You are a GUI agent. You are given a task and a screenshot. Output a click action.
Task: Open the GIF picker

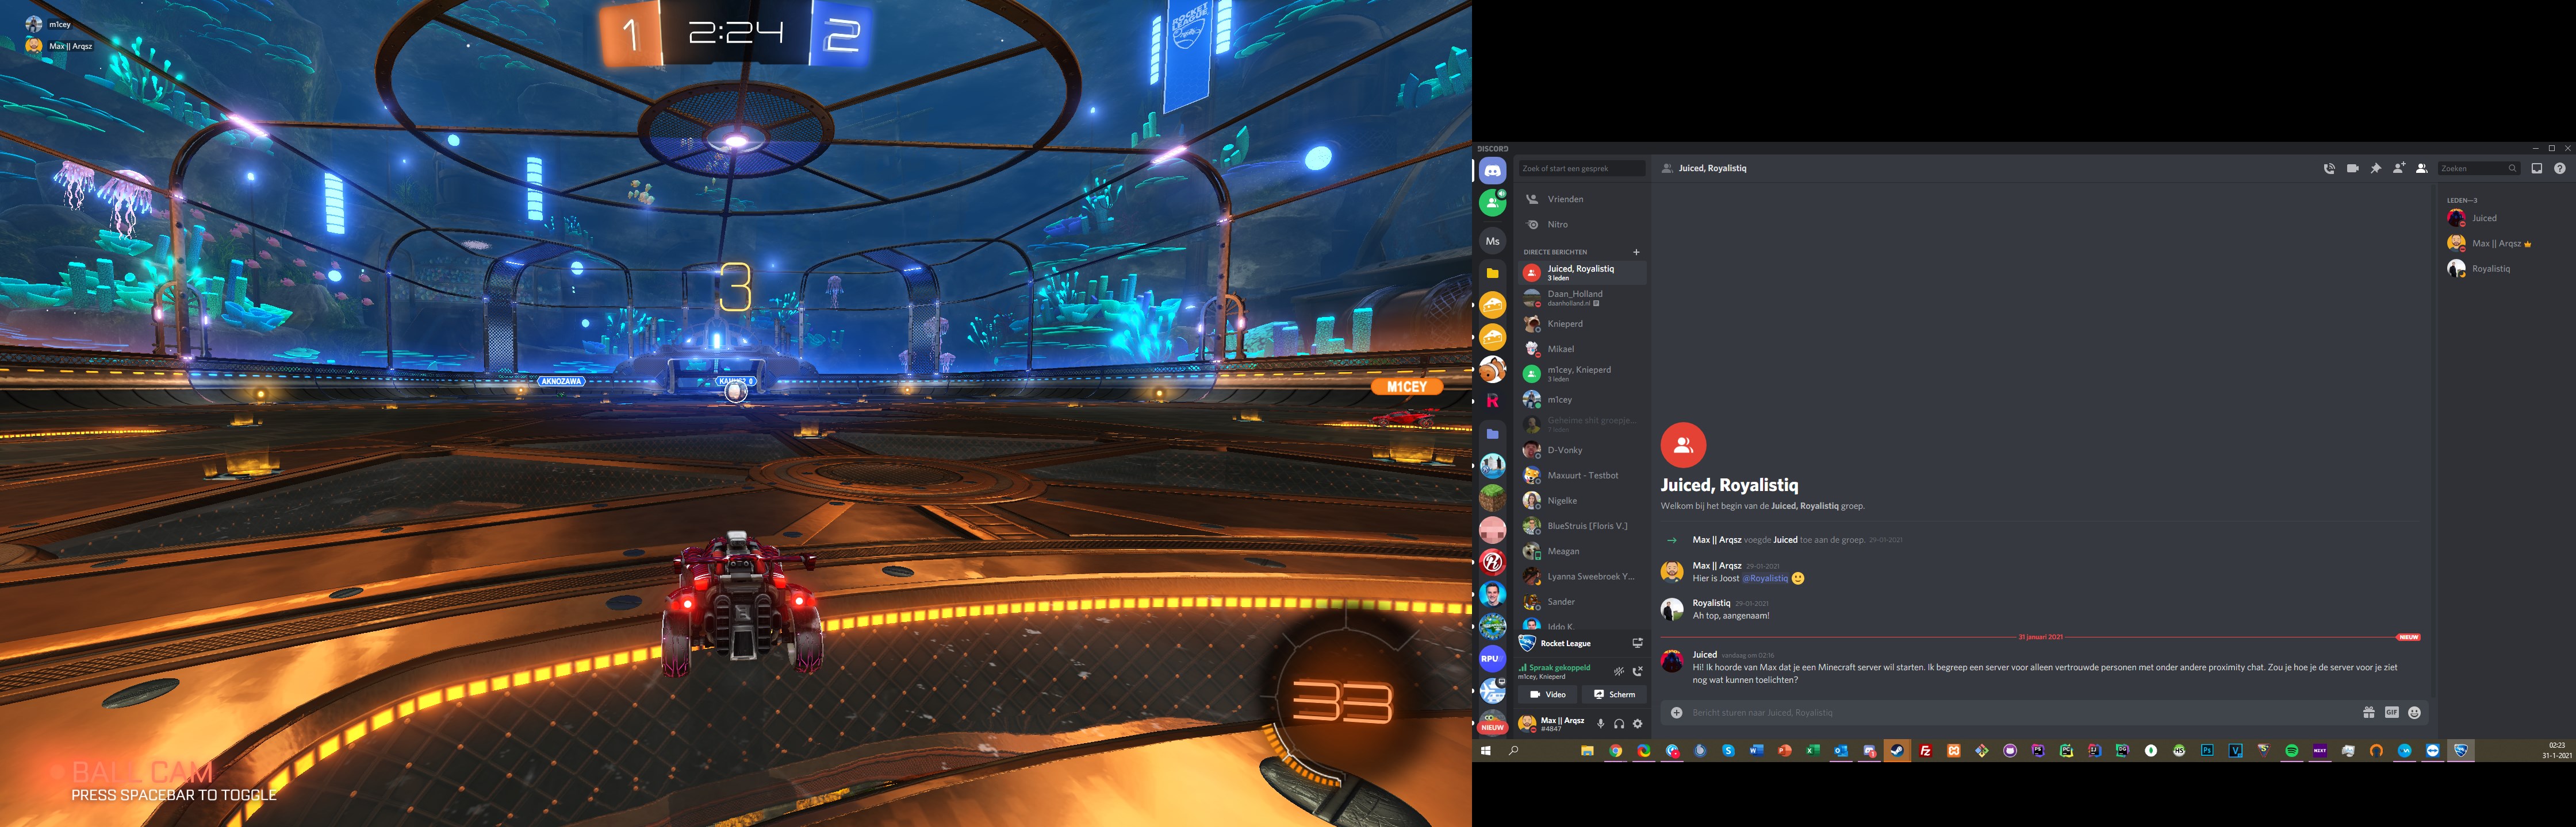tap(2391, 712)
